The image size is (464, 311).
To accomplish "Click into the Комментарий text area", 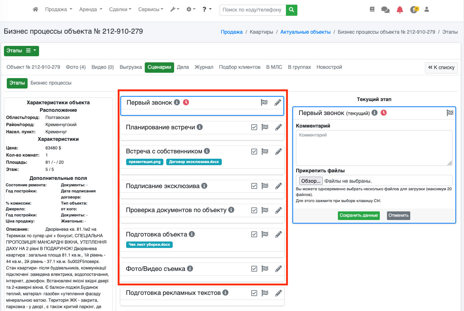I will point(374,148).
